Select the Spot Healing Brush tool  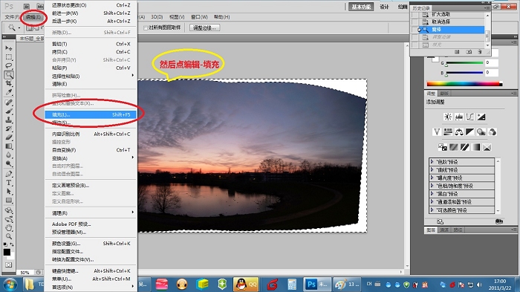pyautogui.click(x=8, y=103)
